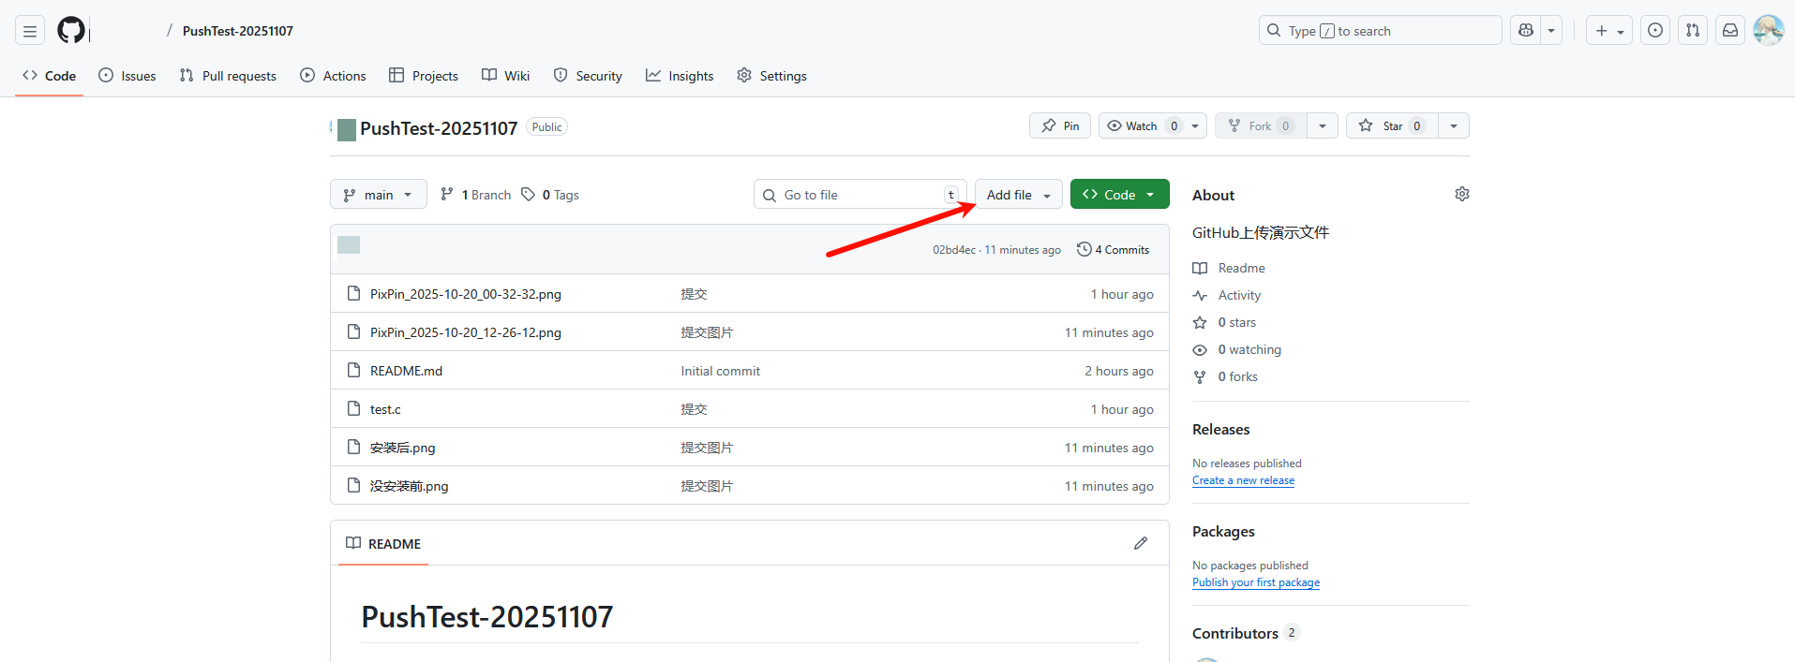View the 1 Branch link
The height and width of the screenshot is (662, 1795).
click(475, 195)
